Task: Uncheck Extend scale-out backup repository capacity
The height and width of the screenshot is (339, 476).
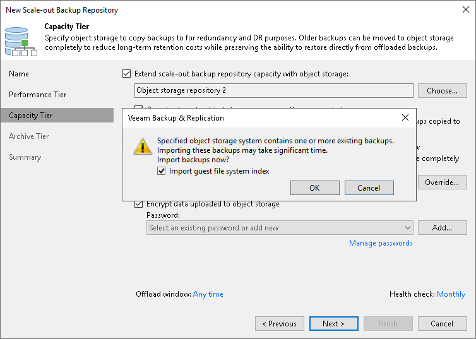Action: pos(127,74)
